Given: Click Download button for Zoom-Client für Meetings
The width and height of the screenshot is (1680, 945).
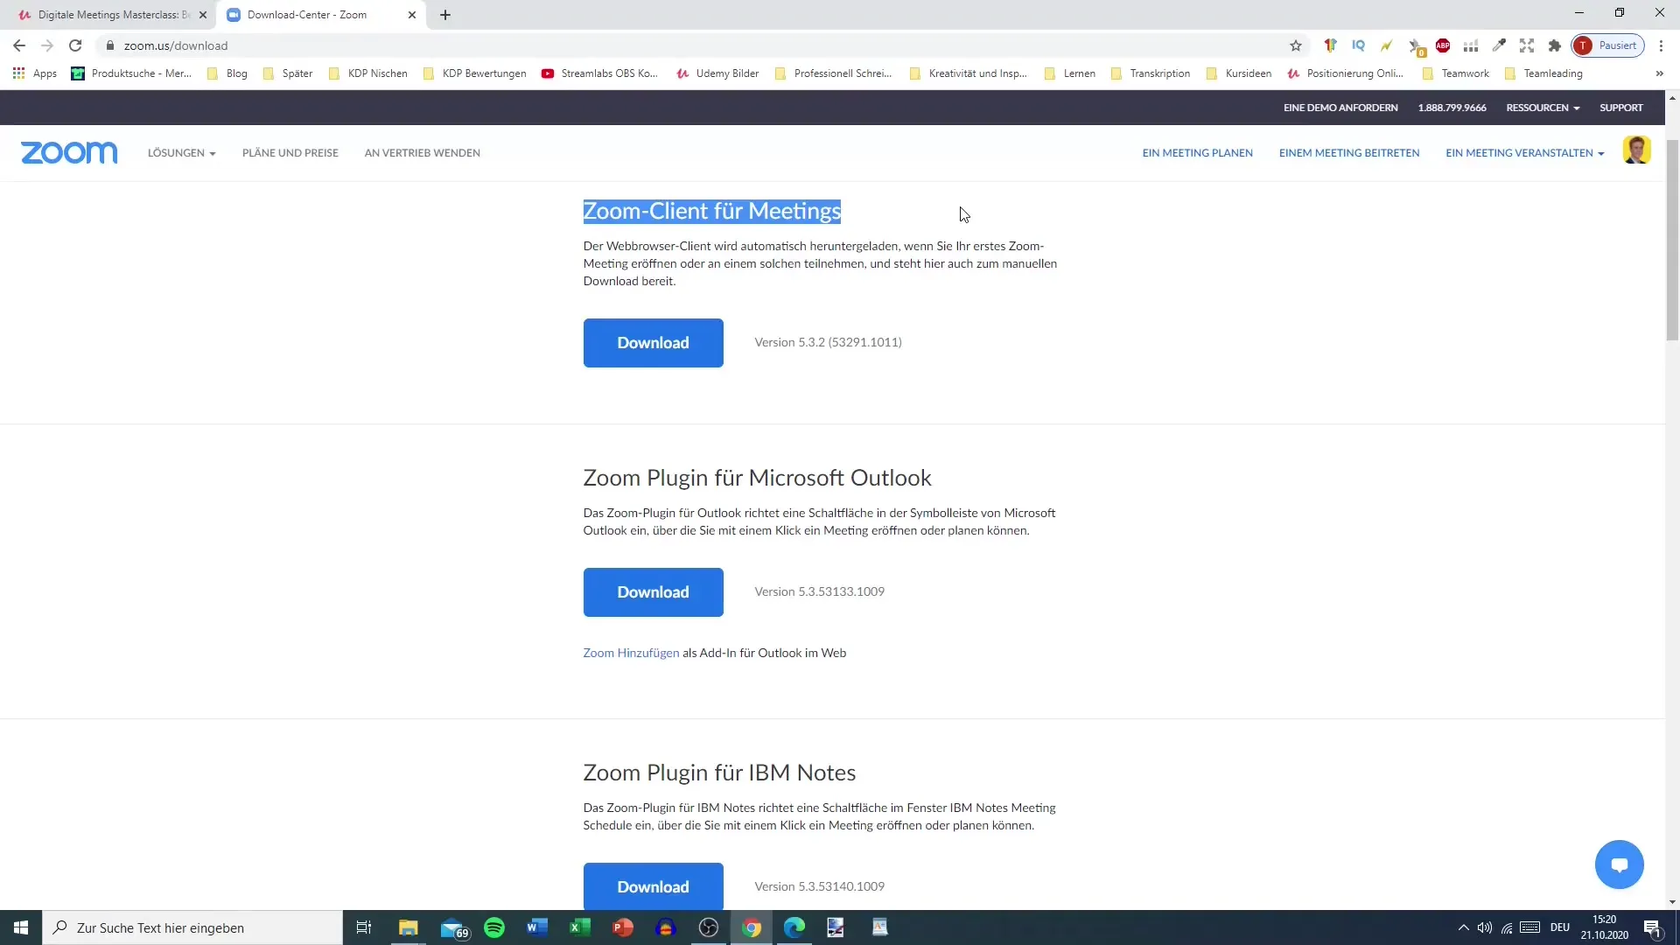Looking at the screenshot, I should pos(653,343).
